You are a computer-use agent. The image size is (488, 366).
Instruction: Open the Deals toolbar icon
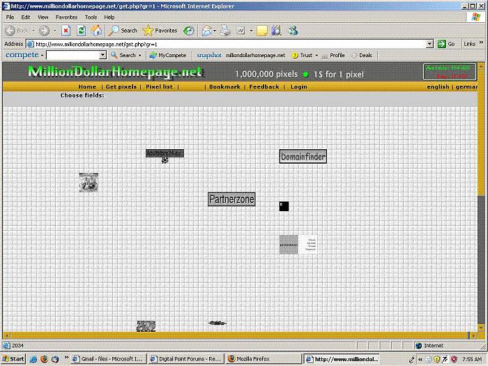coord(354,55)
